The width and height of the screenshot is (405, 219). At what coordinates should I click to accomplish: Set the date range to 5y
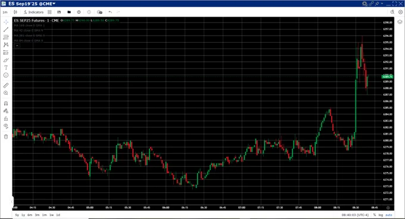tap(17, 215)
